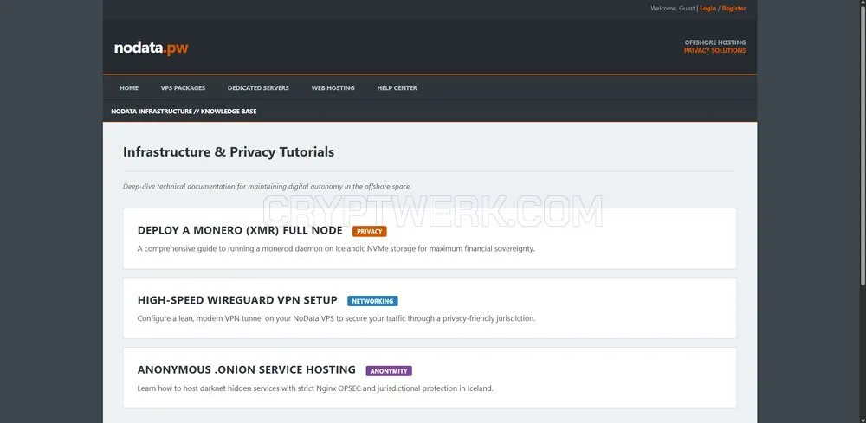Click the nodata.pw logo
Screen dimensions: 866x423
click(x=151, y=48)
